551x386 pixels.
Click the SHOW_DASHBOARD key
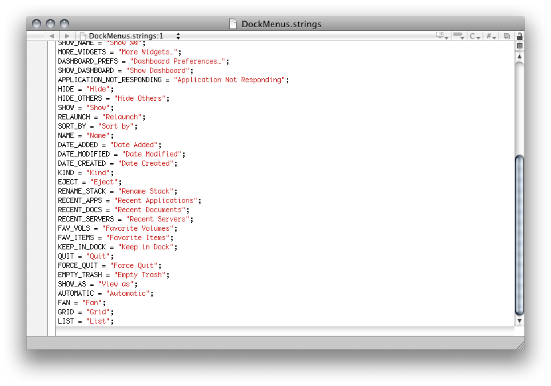pyautogui.click(x=86, y=70)
